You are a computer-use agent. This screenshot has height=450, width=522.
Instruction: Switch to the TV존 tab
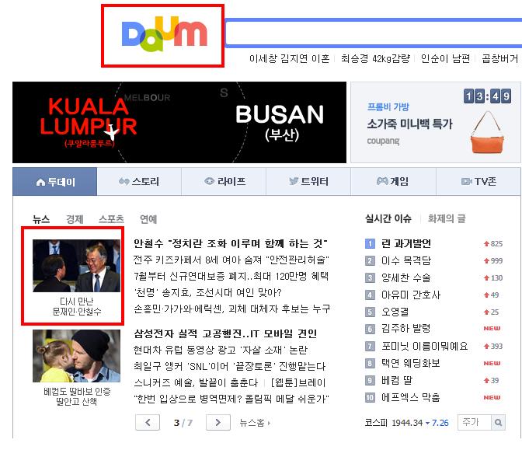click(478, 182)
